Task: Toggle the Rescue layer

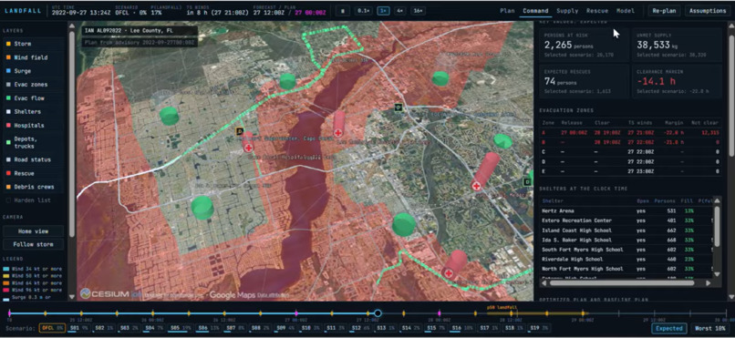Action: click(33, 173)
